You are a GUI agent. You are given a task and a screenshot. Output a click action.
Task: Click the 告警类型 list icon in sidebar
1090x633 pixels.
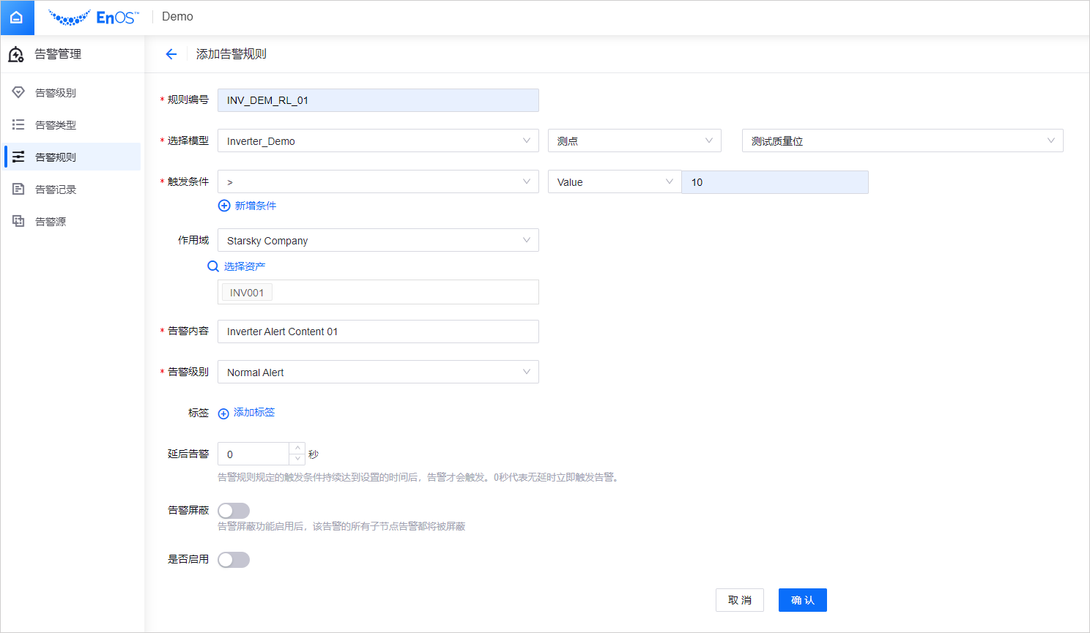point(18,124)
